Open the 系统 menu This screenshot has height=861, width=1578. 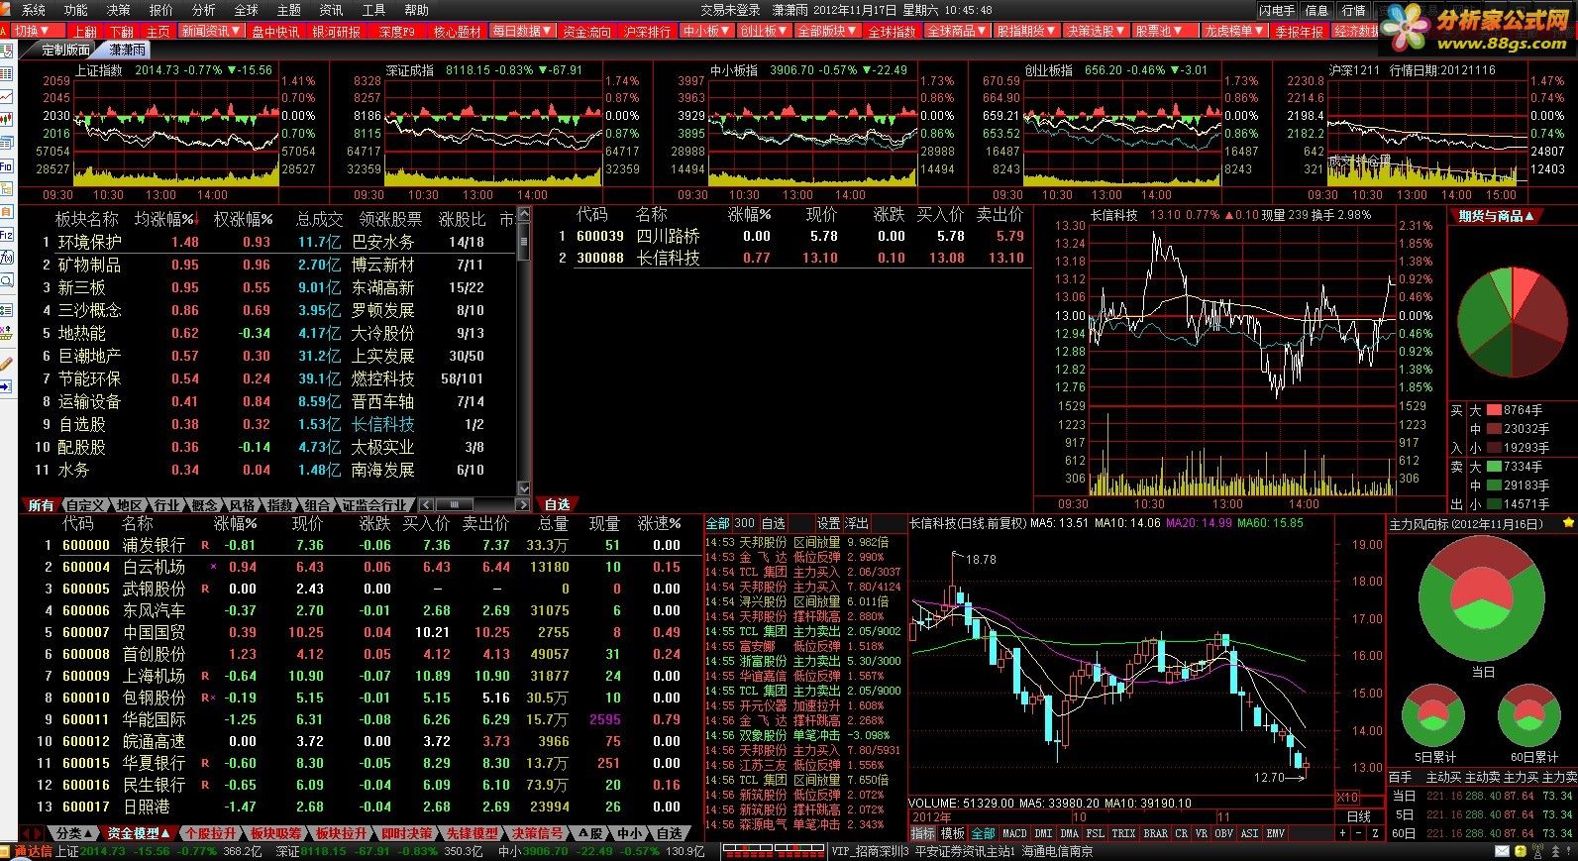pyautogui.click(x=33, y=10)
